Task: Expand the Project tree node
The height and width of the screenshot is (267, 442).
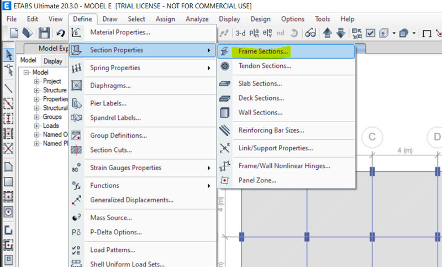Action: [36, 81]
